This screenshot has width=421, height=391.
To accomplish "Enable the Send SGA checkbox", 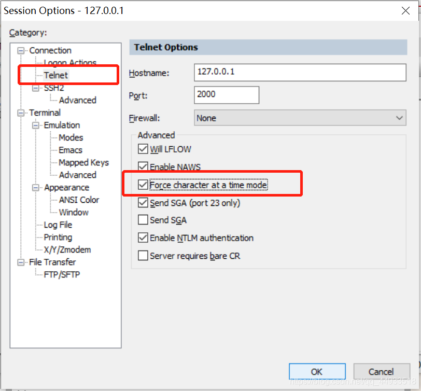I will (143, 220).
